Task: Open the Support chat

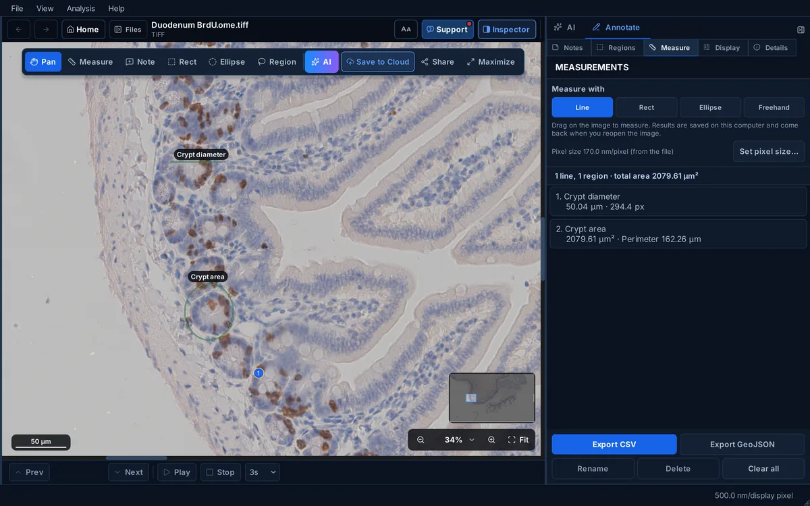Action: point(448,30)
